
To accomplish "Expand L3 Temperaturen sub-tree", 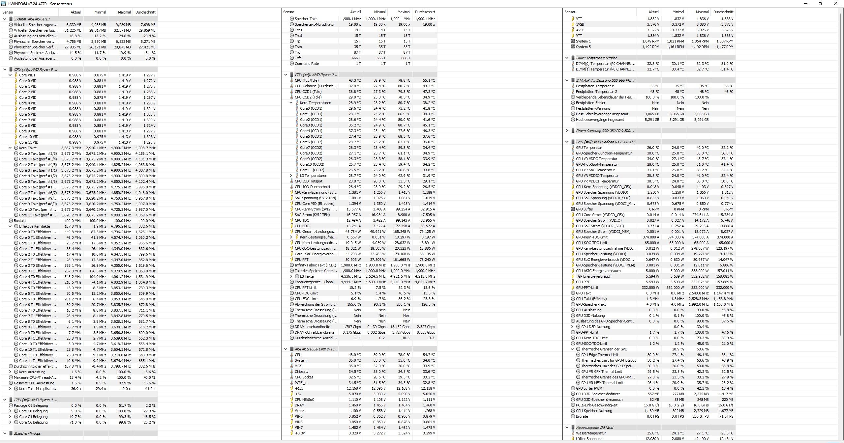I will pos(291,176).
